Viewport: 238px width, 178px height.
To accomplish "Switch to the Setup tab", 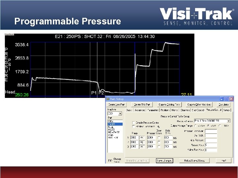I will point(226,110).
